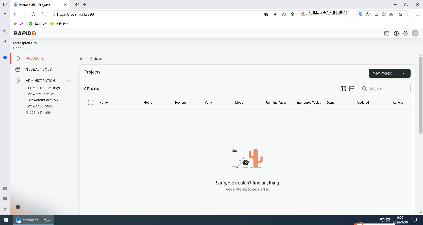Viewport: 423px width, 225px height.
Task: Open the New Project dropdown arrow
Action: click(403, 73)
